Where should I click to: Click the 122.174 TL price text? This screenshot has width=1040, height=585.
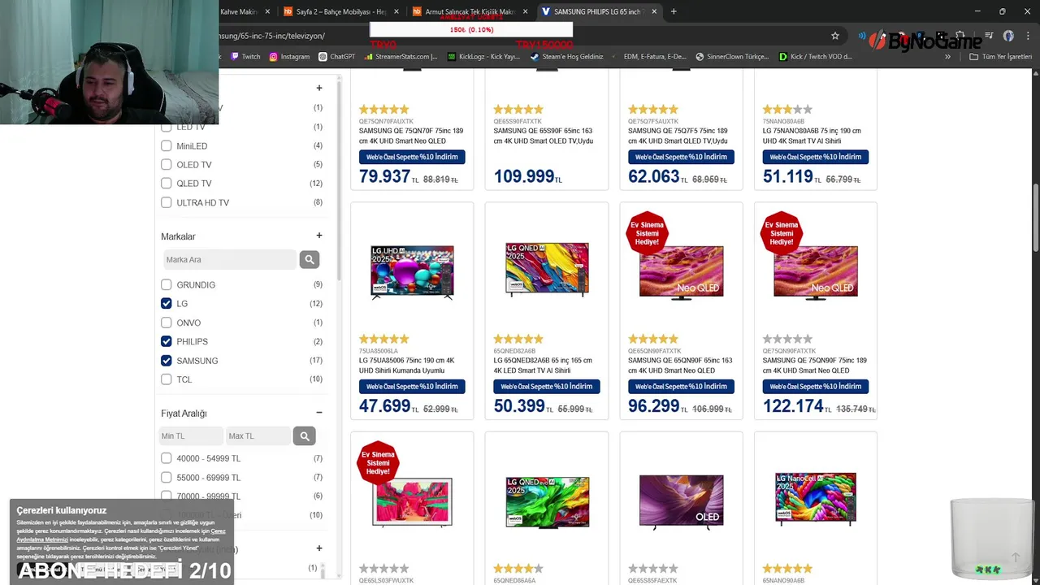[796, 405]
